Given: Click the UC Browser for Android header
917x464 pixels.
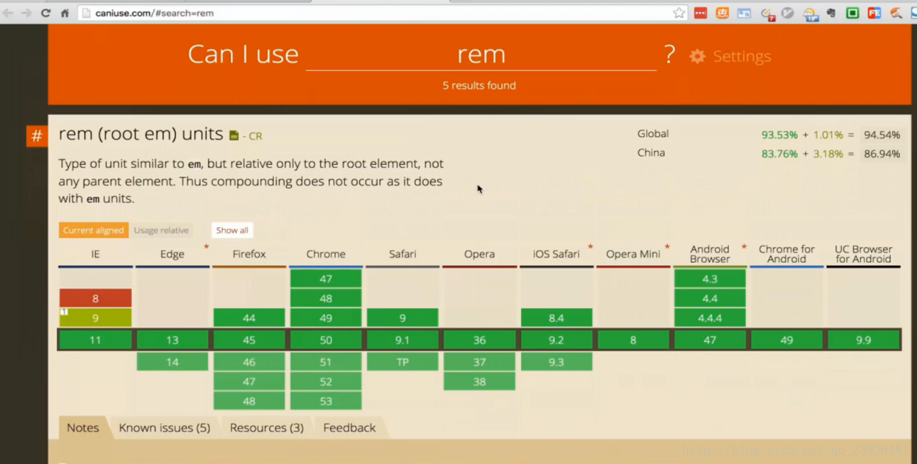Looking at the screenshot, I should (x=863, y=254).
